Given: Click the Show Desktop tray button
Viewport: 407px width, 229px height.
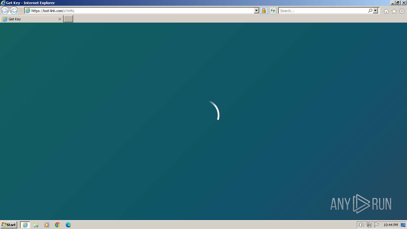Looking at the screenshot, I should pos(403,225).
